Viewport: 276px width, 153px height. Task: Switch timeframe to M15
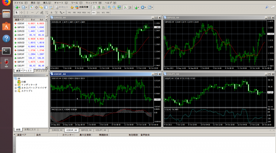click(79, 12)
